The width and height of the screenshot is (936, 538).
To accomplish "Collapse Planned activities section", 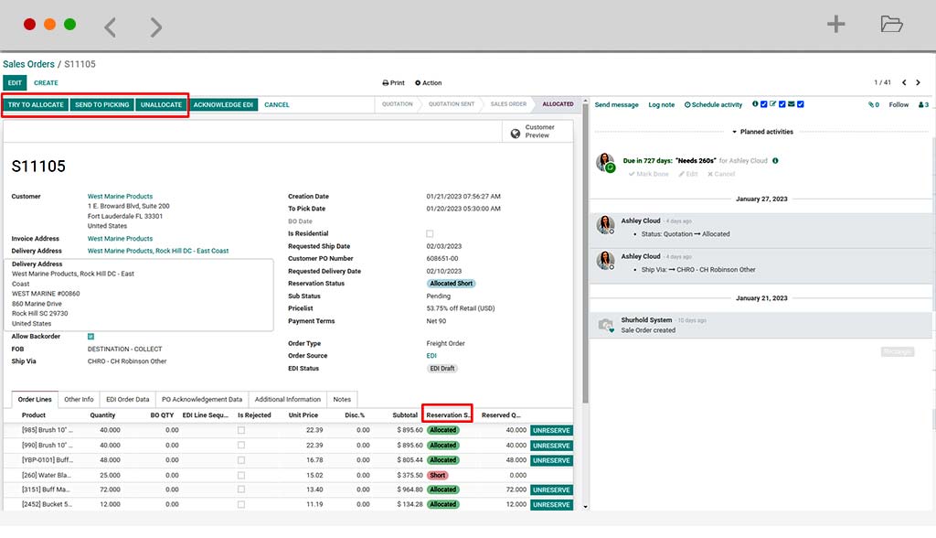I will point(763,132).
